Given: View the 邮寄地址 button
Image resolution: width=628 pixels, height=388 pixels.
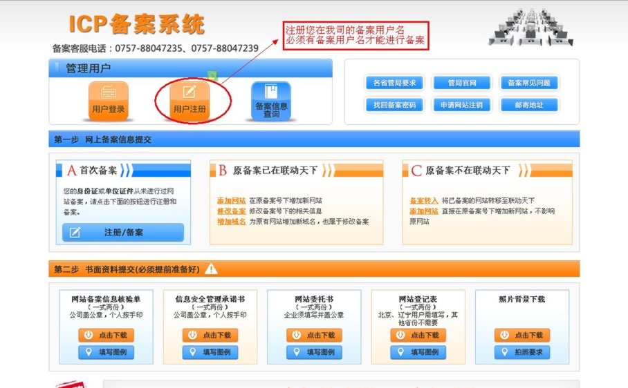Looking at the screenshot, I should [x=529, y=106].
